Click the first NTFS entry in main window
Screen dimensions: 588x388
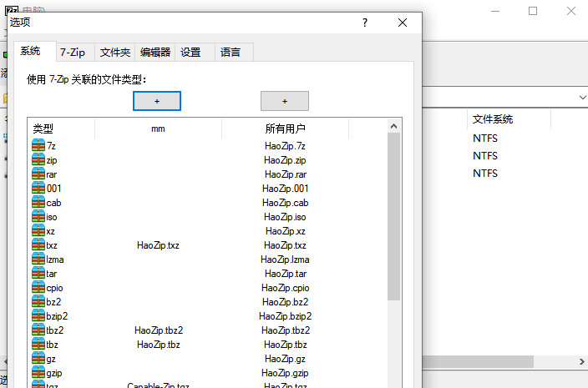[485, 139]
